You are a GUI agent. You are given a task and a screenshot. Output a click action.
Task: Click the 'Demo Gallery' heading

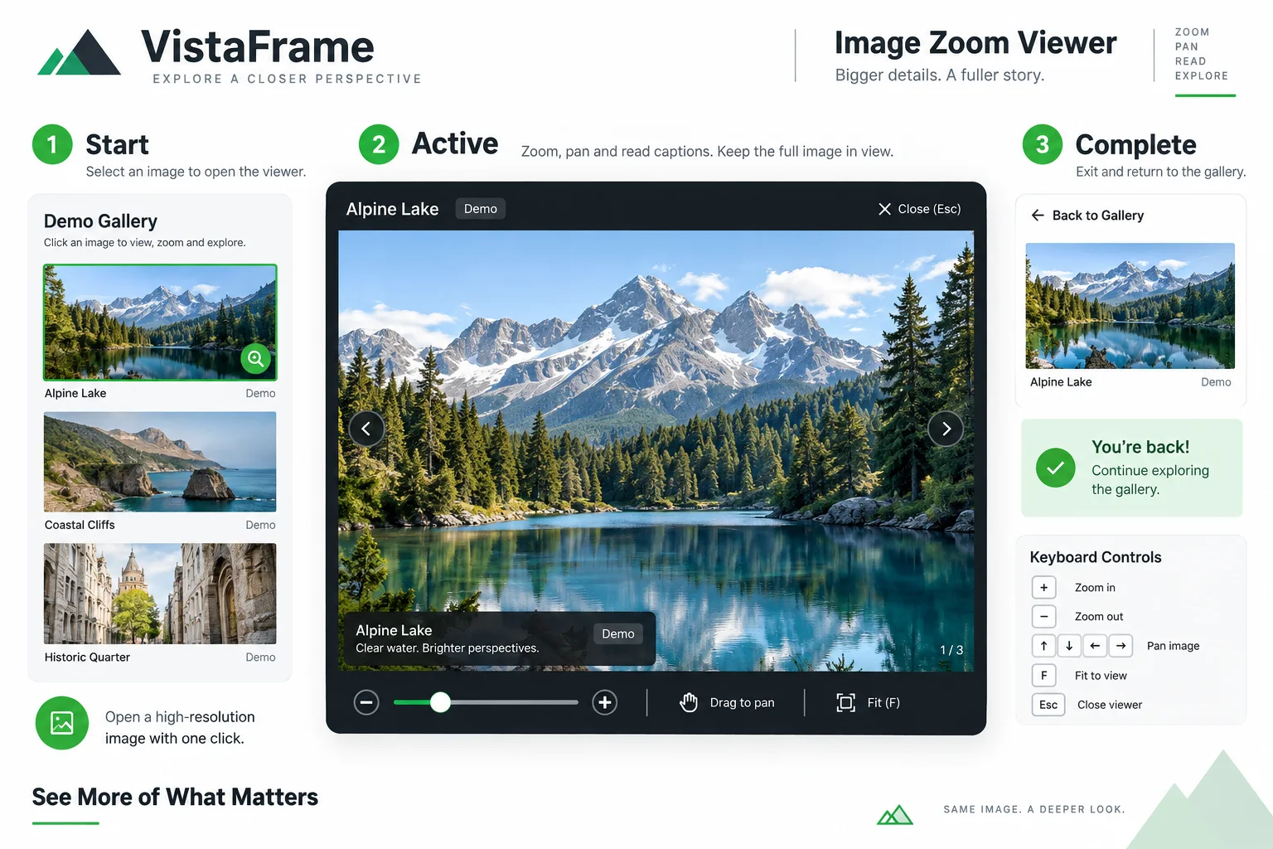(100, 221)
